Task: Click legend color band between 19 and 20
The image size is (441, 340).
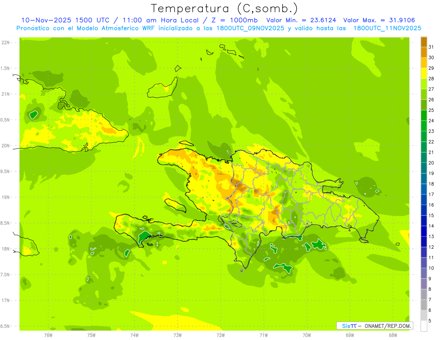Action: (x=424, y=168)
